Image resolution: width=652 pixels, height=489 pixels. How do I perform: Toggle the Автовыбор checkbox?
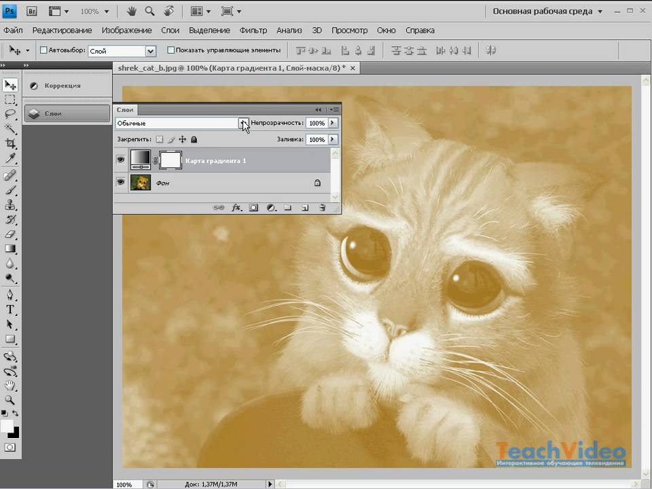tap(43, 50)
